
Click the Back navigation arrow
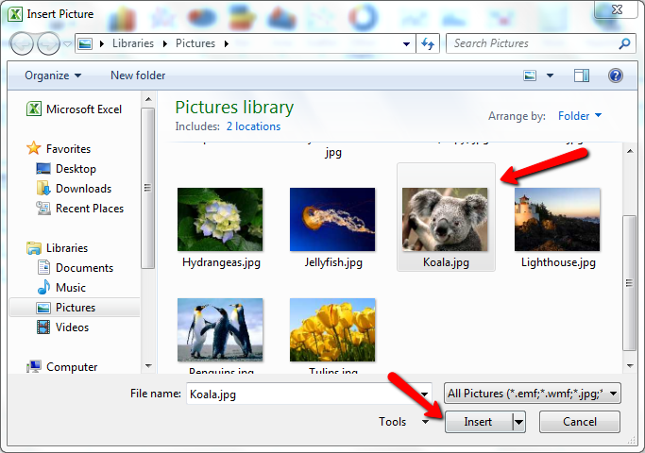(22, 43)
